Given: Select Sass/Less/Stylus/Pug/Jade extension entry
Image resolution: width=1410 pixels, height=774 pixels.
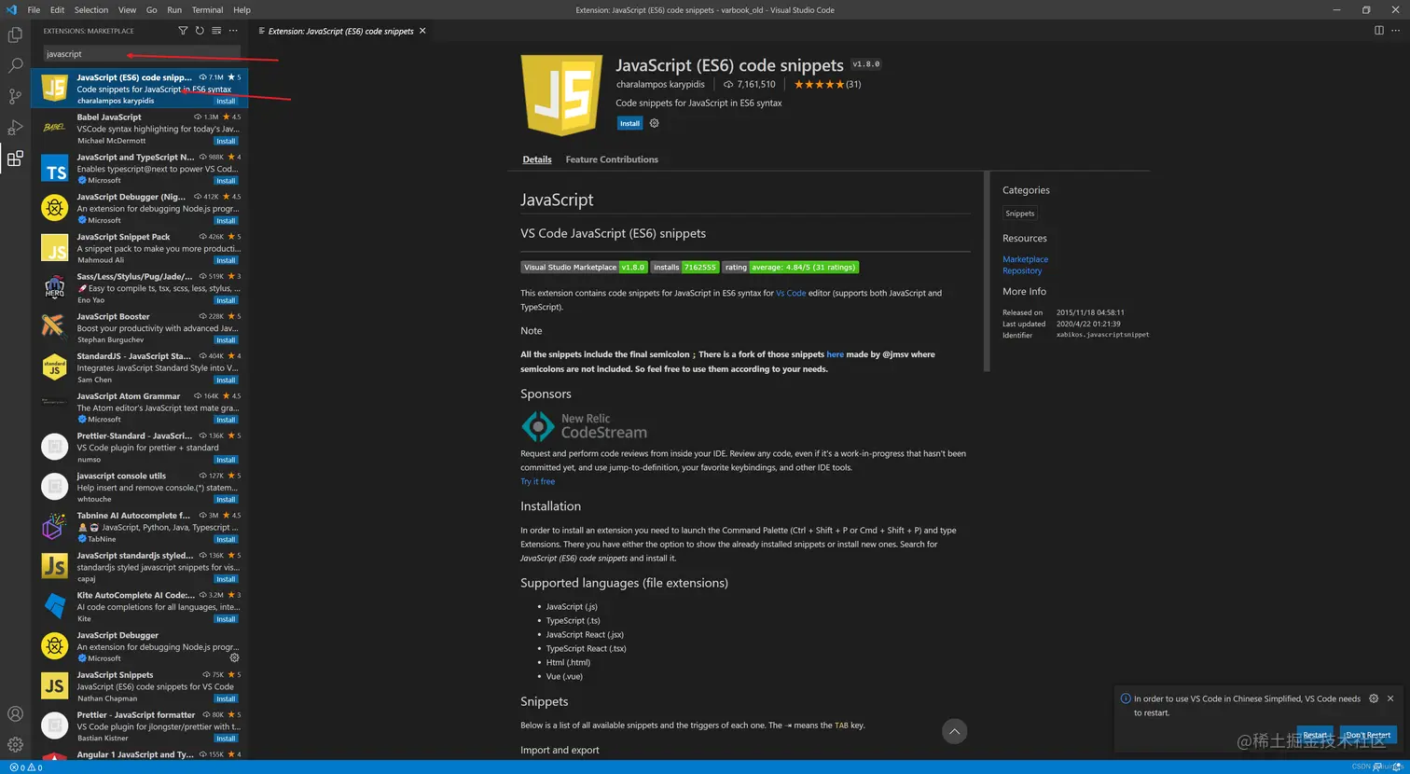Looking at the screenshot, I should pos(140,287).
